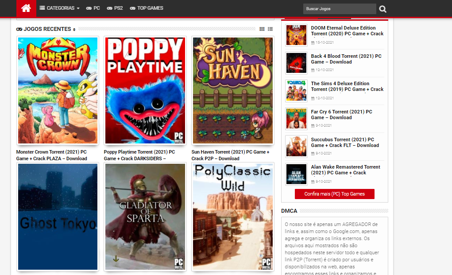The width and height of the screenshot is (452, 275).
Task: Click the Far Cry 6 sidebar thumbnail
Action: point(296,118)
